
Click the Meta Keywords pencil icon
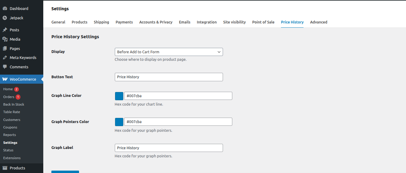[5, 57]
